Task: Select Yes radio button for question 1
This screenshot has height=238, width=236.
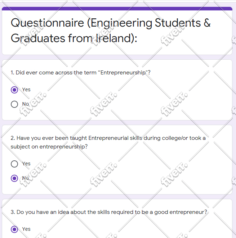Action: [14, 90]
